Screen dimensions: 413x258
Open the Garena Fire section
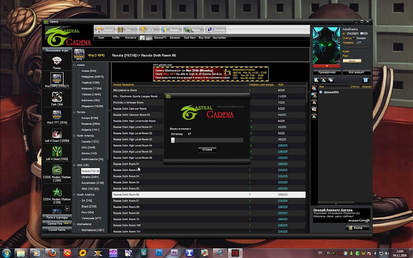point(57,224)
